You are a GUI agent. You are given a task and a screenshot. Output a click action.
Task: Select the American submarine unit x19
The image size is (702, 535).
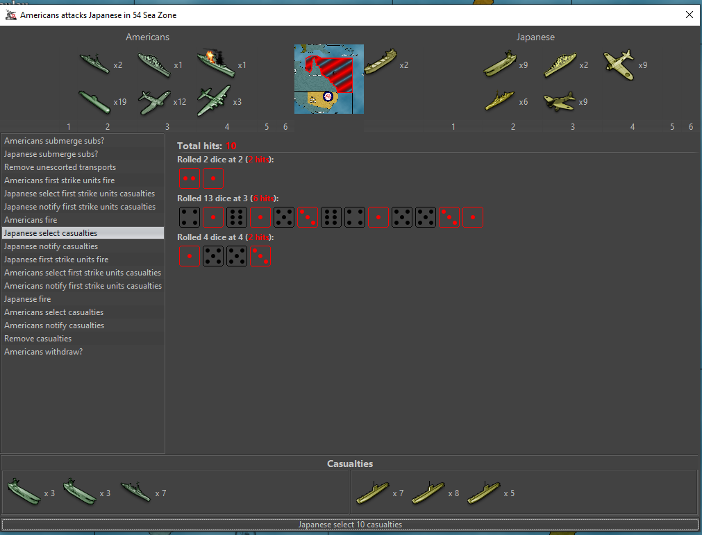tap(94, 101)
